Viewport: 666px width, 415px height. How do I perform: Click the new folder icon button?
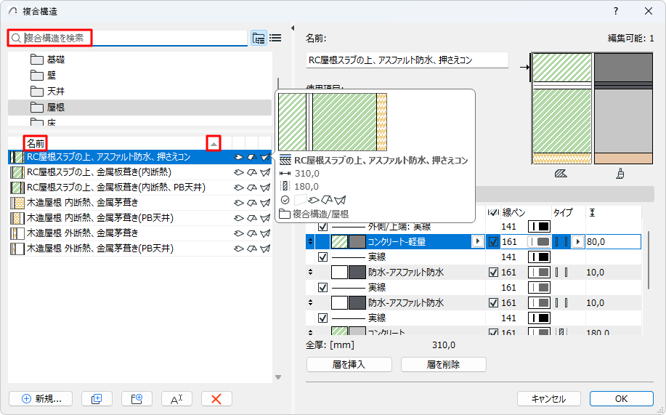click(x=137, y=399)
